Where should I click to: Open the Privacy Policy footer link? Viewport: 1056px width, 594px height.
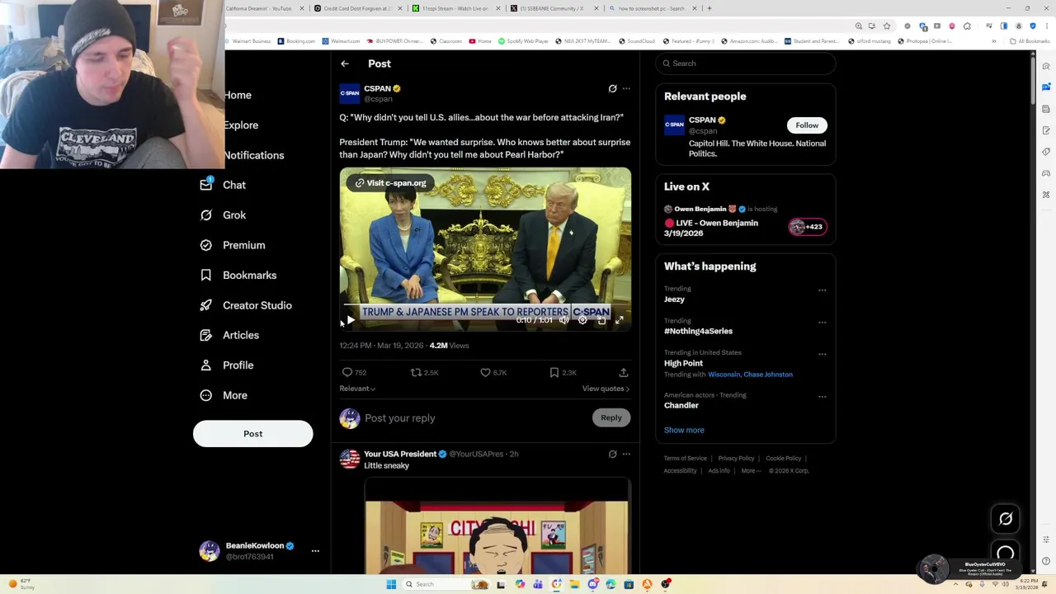[736, 459]
